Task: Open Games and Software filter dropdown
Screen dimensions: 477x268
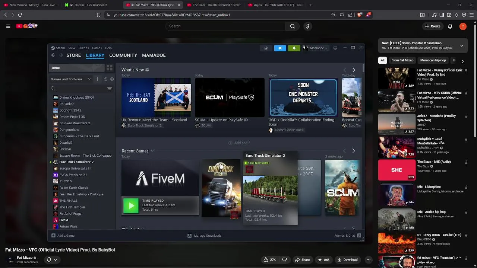Action: (71, 79)
